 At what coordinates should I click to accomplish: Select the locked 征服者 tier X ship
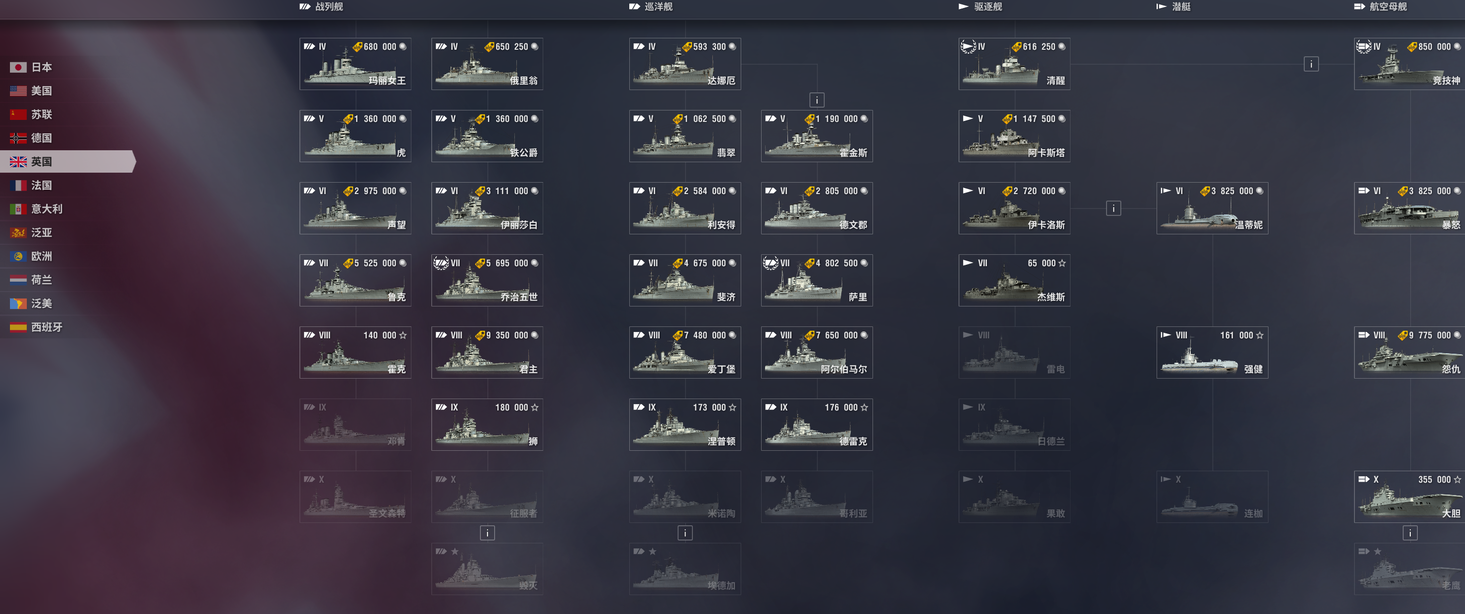pyautogui.click(x=488, y=497)
